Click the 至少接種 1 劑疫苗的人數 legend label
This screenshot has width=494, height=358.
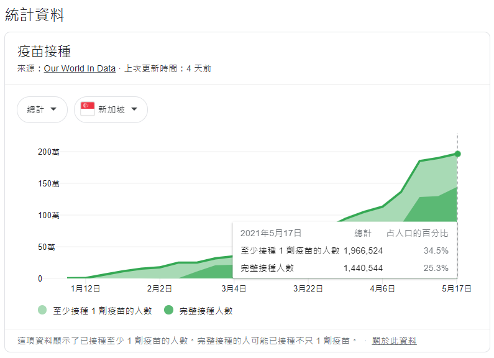pos(103,311)
